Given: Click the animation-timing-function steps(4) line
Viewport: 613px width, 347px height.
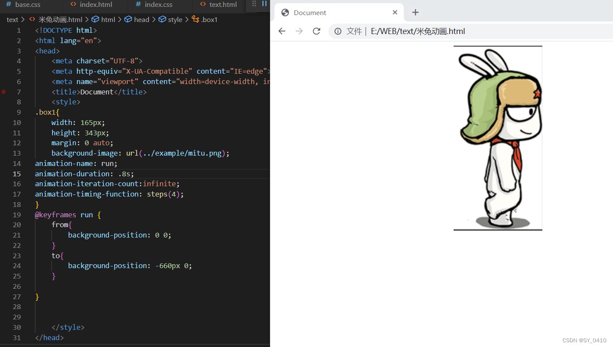Looking at the screenshot, I should [109, 194].
